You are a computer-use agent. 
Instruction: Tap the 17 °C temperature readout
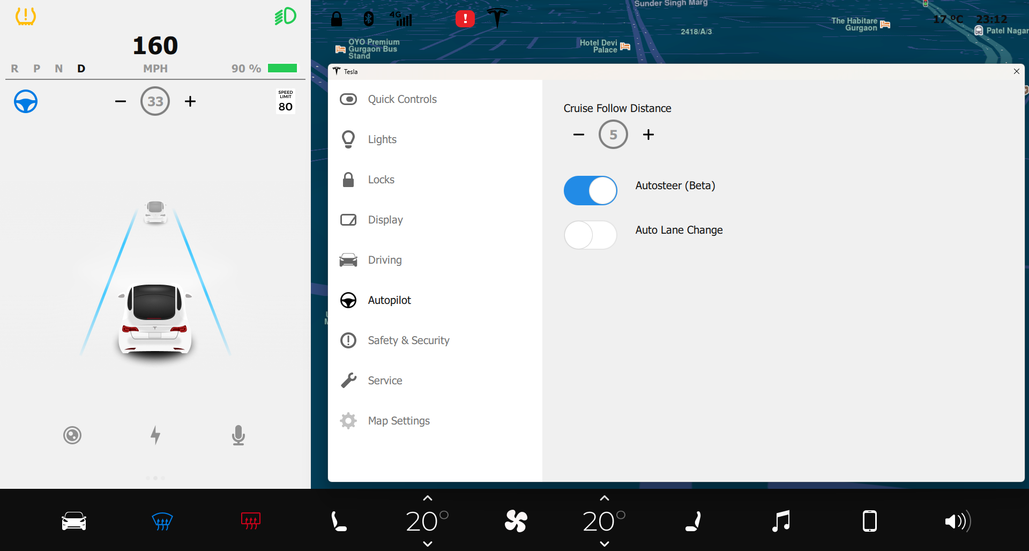pos(948,19)
